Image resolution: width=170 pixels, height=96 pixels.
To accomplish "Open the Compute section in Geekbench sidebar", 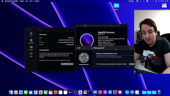I will (x=31, y=41).
